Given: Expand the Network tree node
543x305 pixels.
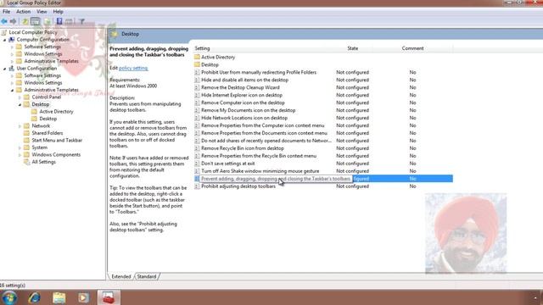Looking at the screenshot, I should (x=20, y=126).
